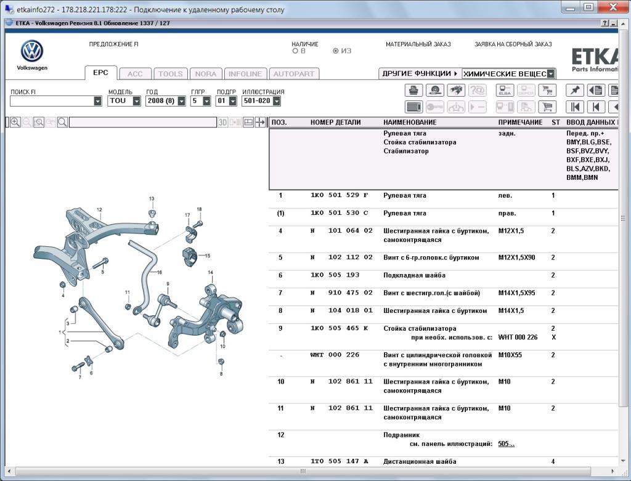Screen dimensions: 631x481
Task: Click the page-with-left-arrow icon
Action: coord(596,90)
